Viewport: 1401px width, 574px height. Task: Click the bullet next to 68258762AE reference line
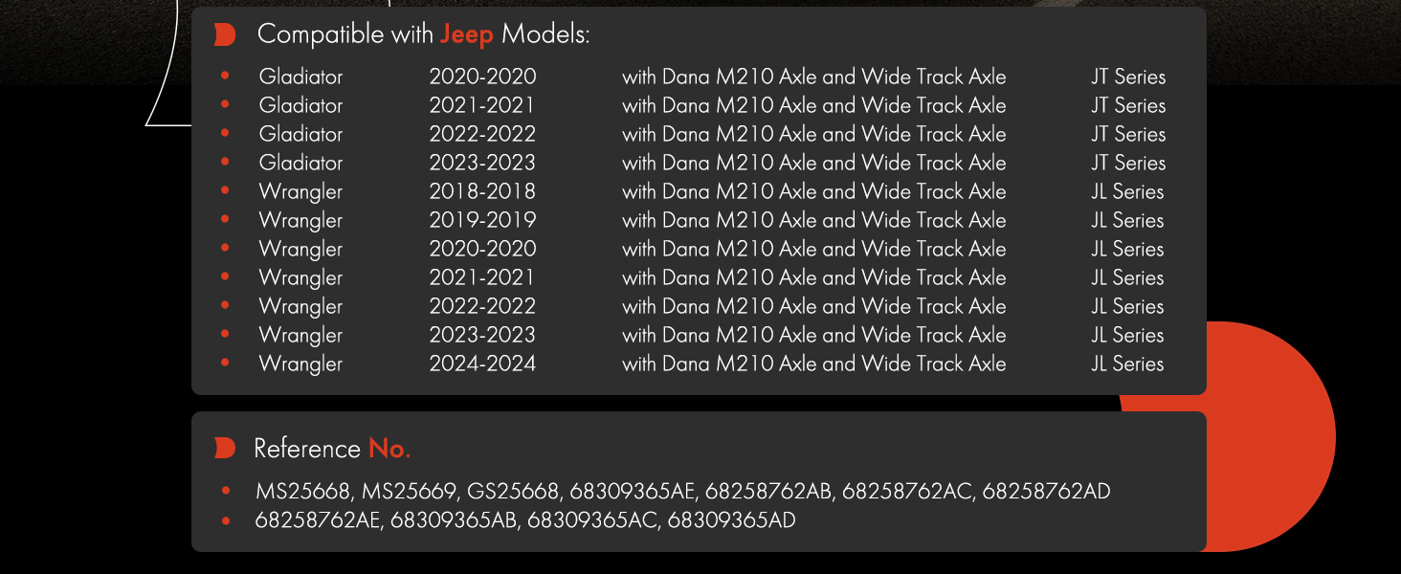(x=226, y=520)
